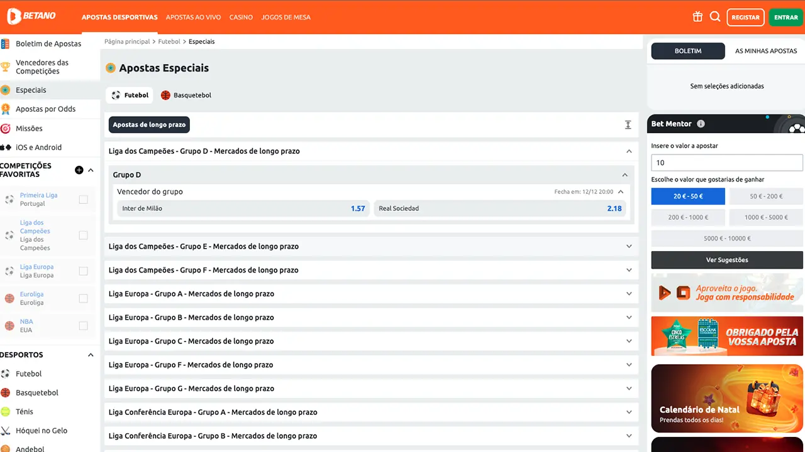805x452 pixels.
Task: Click the Betano logo
Action: tap(31, 17)
